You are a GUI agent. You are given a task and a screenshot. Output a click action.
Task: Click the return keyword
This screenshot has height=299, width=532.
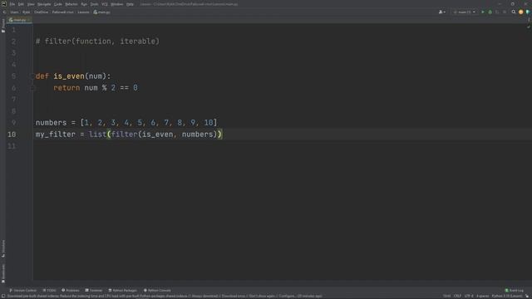[x=66, y=88]
